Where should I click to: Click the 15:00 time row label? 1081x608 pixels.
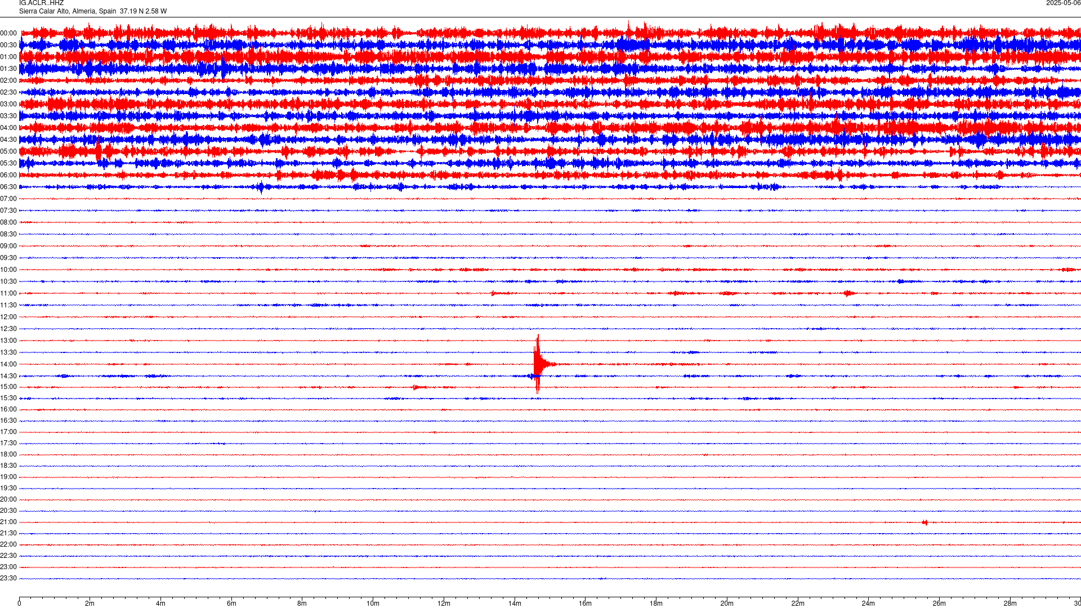pos(8,387)
